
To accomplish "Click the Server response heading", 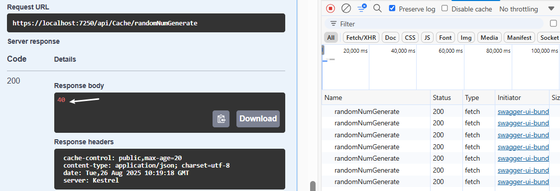I will tap(33, 41).
